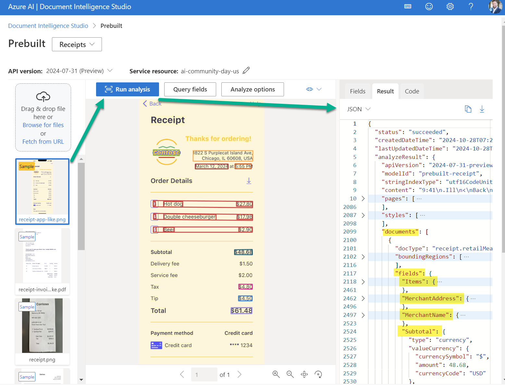
Task: Open the Receipts model dropdown
Action: click(x=77, y=44)
